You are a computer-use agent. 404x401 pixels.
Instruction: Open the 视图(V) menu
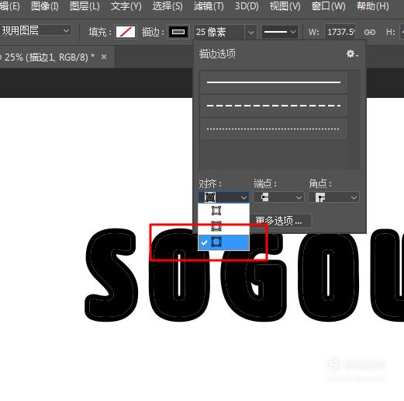(285, 6)
